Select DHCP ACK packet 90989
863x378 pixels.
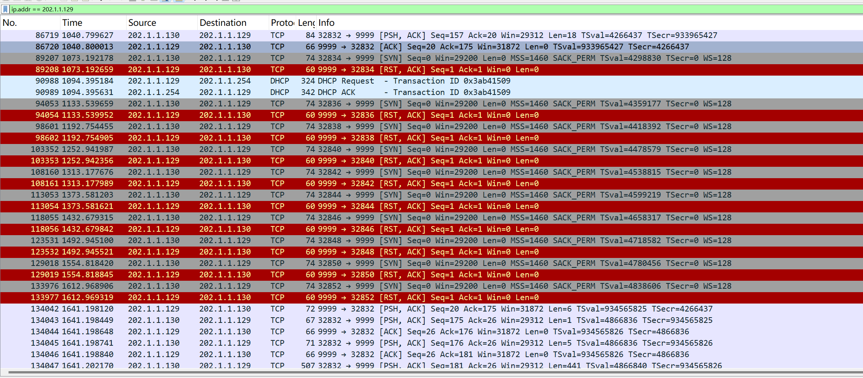[431, 92]
